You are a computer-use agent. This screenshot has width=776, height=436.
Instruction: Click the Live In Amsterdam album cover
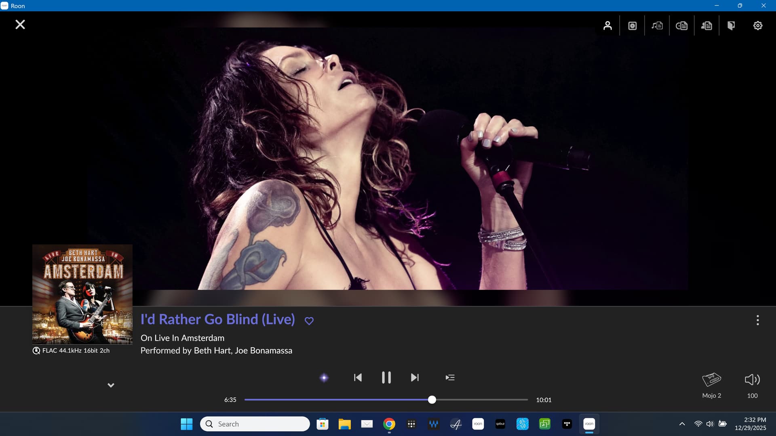click(x=82, y=294)
